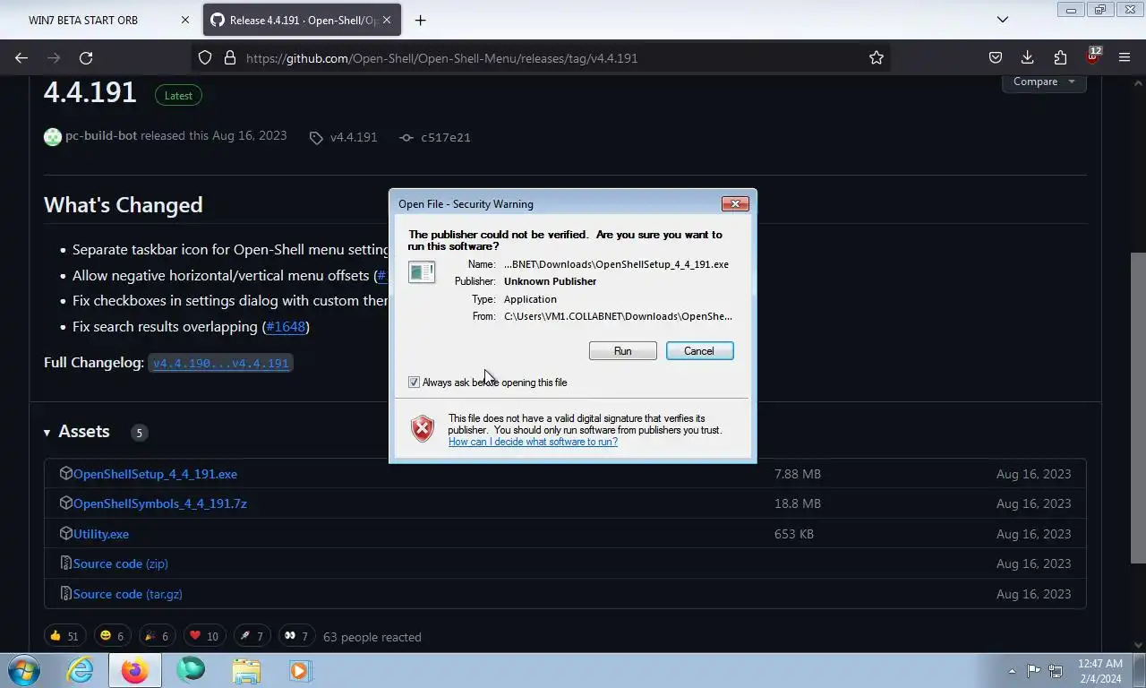Click zip file icon beside Source code (zip)

[65, 563]
